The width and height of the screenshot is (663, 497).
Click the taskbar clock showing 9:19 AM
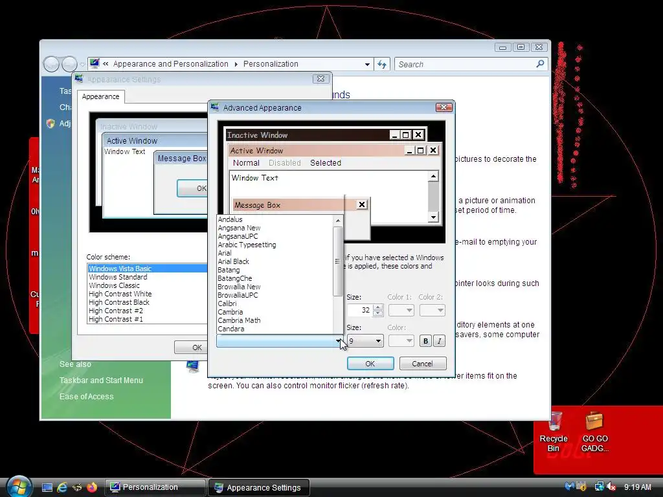coord(638,487)
